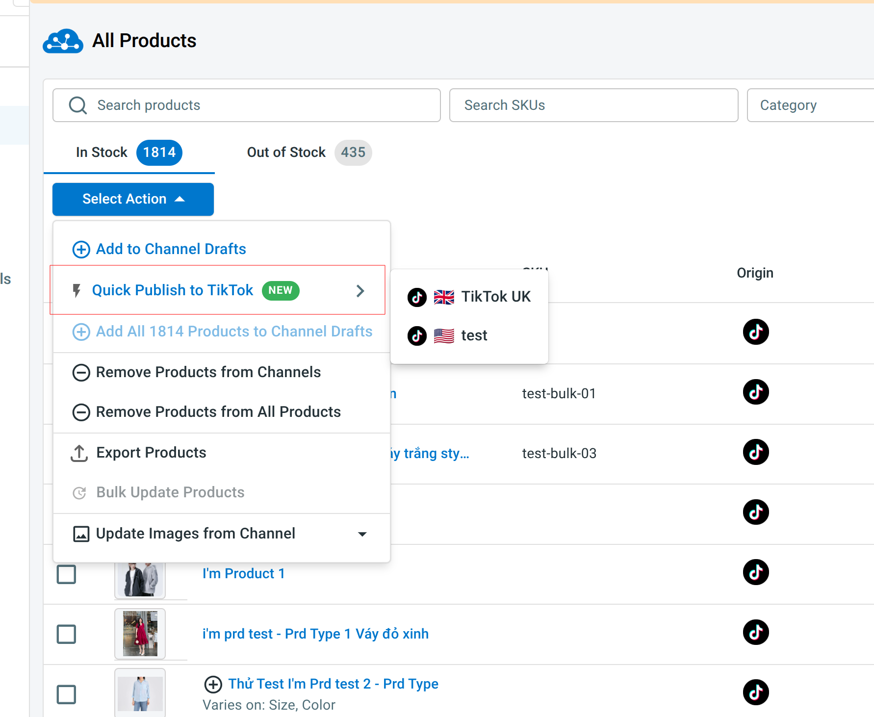Image resolution: width=874 pixels, height=717 pixels.
Task: Click the minus icon of Remove Products from Channels
Action: click(81, 372)
